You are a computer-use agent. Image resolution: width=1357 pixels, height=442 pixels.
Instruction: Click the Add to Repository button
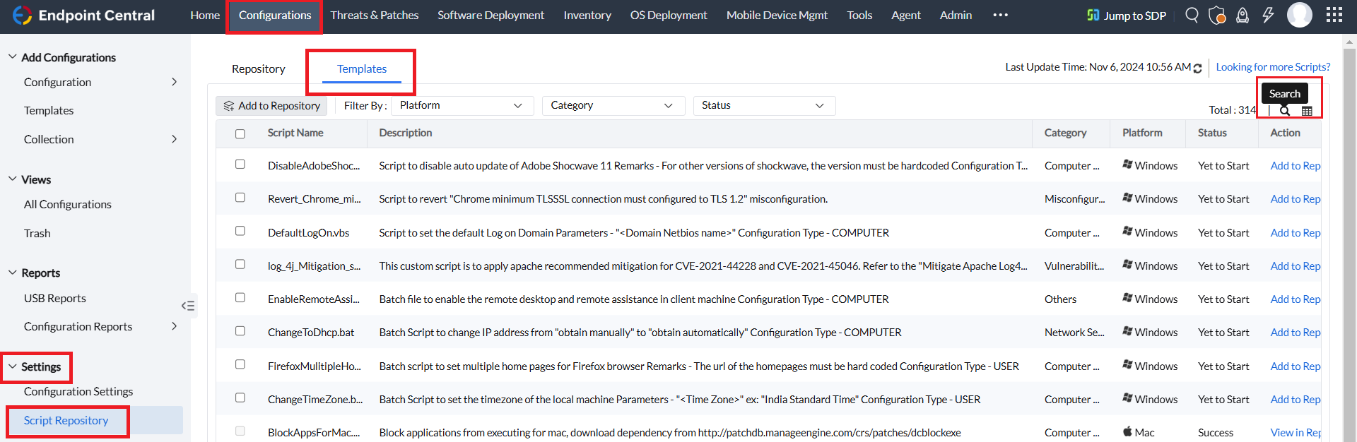[271, 106]
